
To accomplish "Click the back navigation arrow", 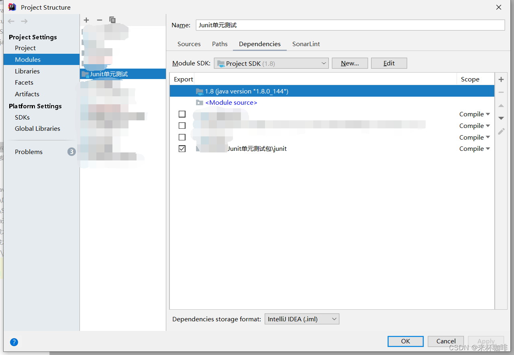I will click(x=11, y=21).
